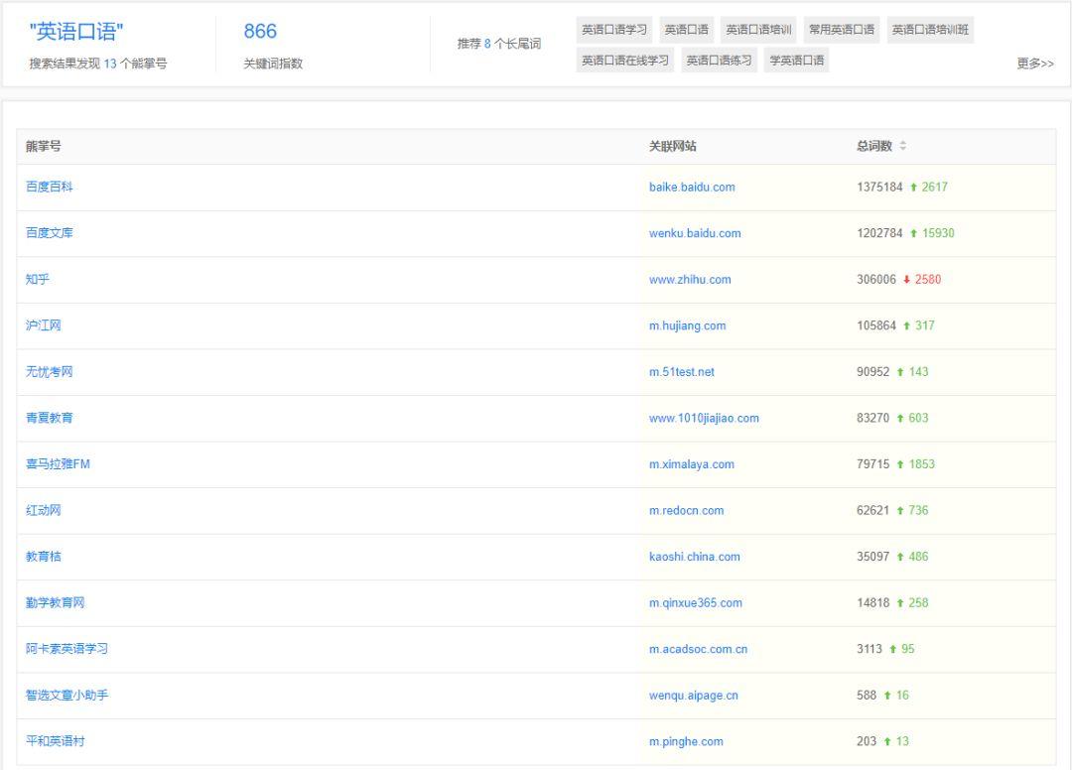
Task: Click the 熊掌号 column header
Action: (43, 146)
